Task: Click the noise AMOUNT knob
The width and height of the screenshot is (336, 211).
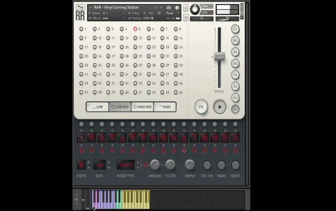Action: pyautogui.click(x=155, y=165)
